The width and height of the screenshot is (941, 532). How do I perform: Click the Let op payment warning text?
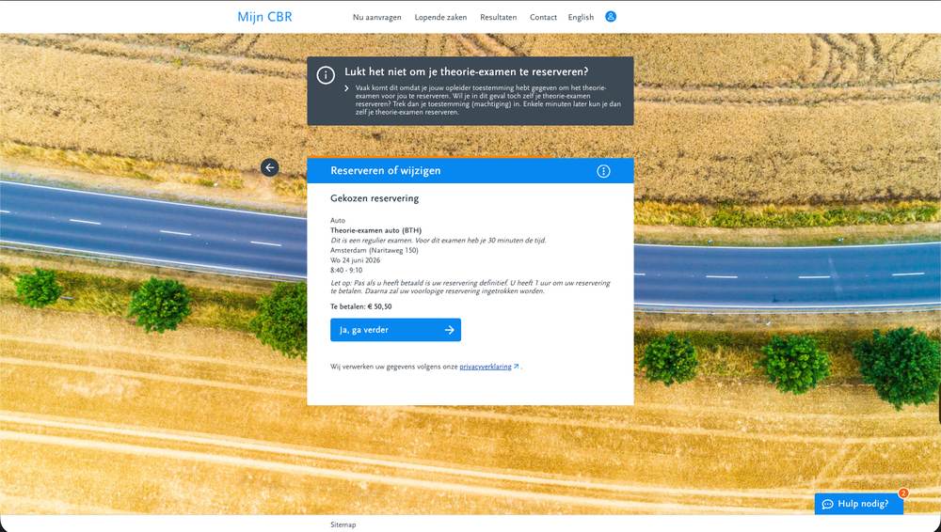coord(470,287)
